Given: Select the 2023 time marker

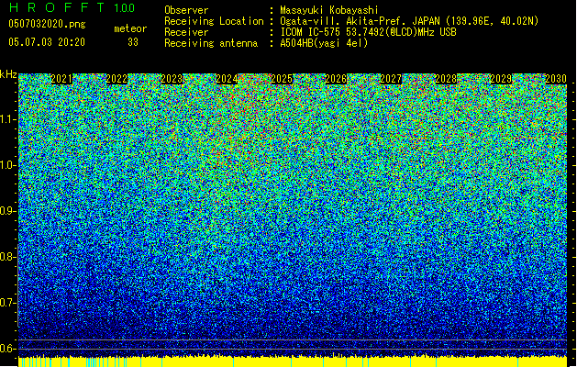Looking at the screenshot, I should pos(172,79).
